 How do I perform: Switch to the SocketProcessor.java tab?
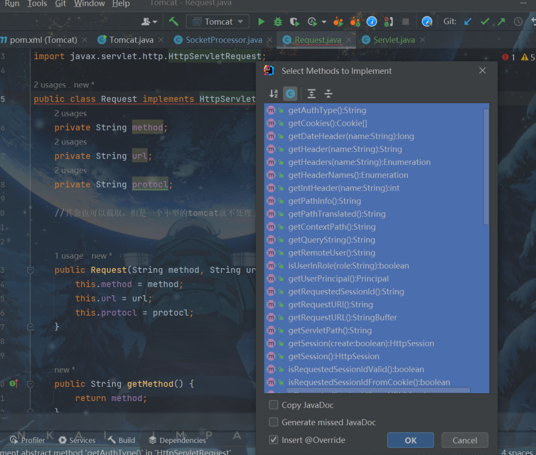click(x=224, y=40)
